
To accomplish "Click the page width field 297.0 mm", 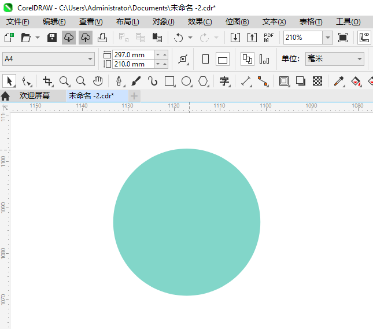I will coord(133,55).
